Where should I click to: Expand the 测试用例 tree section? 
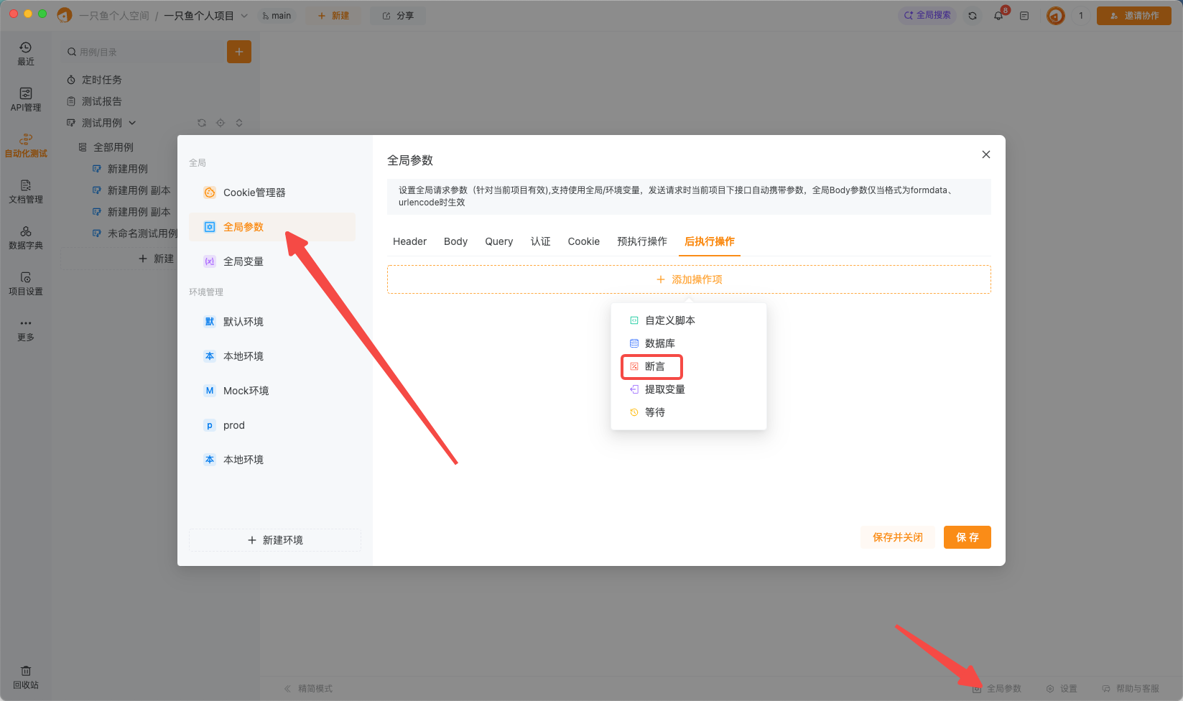coord(132,122)
